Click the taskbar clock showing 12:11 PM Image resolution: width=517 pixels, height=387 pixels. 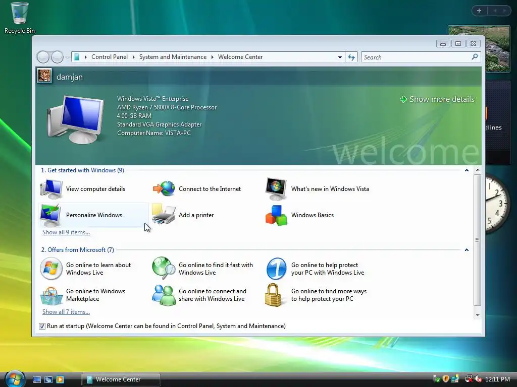coord(497,379)
